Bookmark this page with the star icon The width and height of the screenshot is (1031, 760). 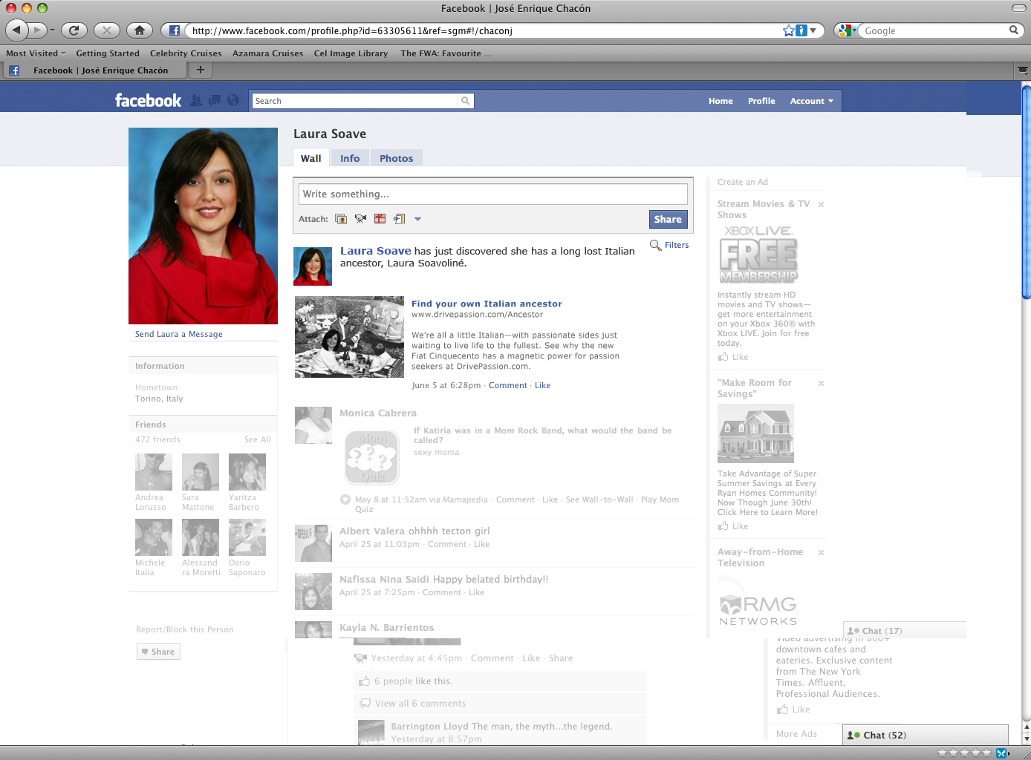tap(788, 30)
